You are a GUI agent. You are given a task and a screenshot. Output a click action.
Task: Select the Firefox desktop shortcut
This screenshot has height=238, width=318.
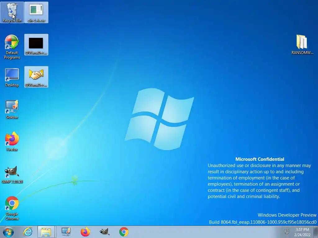click(12, 141)
